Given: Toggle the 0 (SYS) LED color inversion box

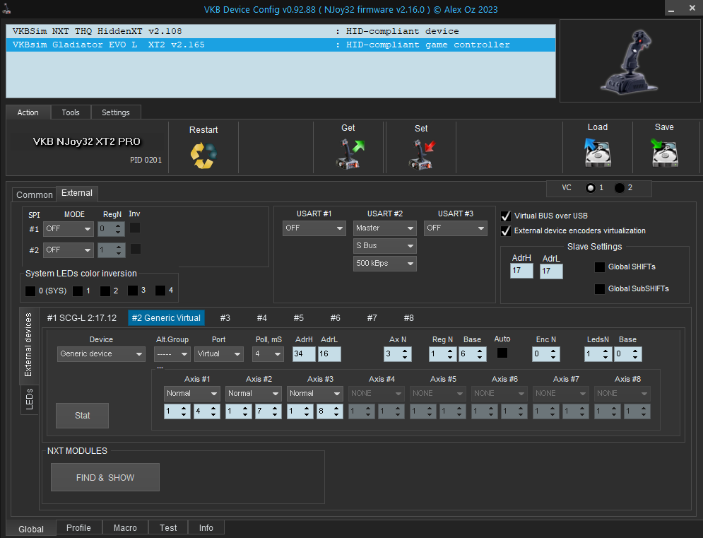Looking at the screenshot, I should click(30, 291).
